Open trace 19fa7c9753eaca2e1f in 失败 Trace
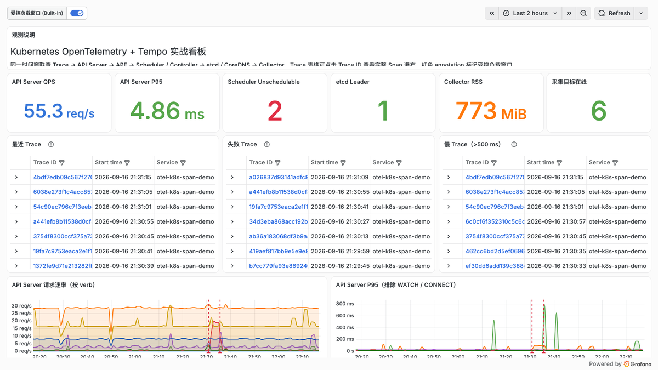Image resolution: width=658 pixels, height=370 pixels. click(279, 207)
